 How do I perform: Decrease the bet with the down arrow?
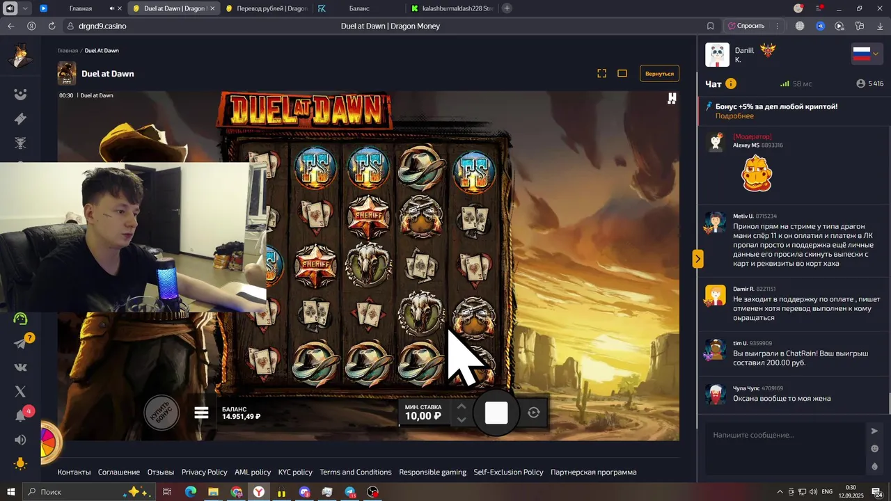(x=461, y=420)
